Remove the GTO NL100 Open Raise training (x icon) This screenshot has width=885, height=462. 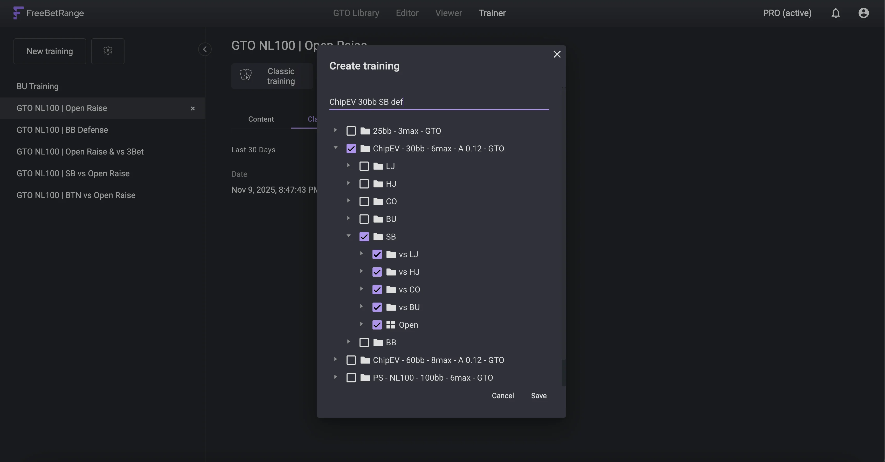pos(193,109)
